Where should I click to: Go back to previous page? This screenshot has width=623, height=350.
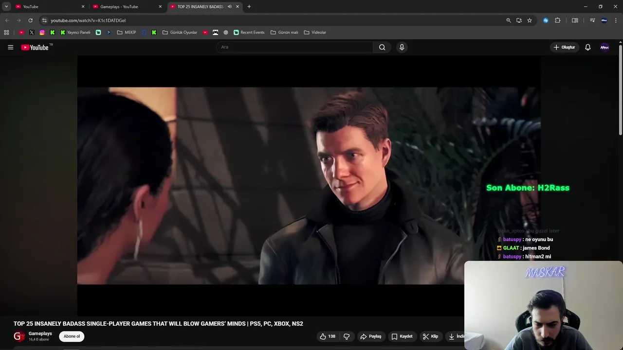(7, 20)
